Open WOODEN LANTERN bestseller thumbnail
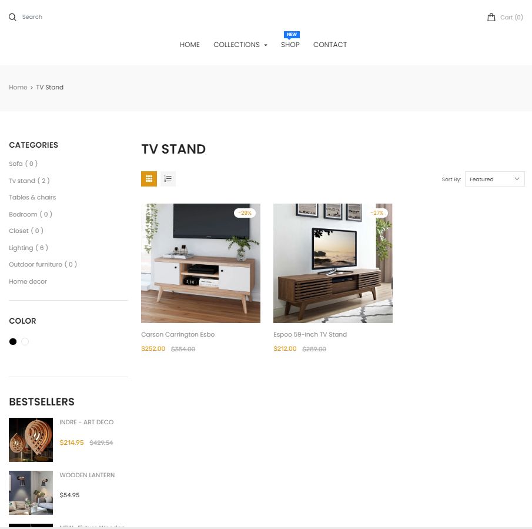The image size is (532, 529). [31, 493]
